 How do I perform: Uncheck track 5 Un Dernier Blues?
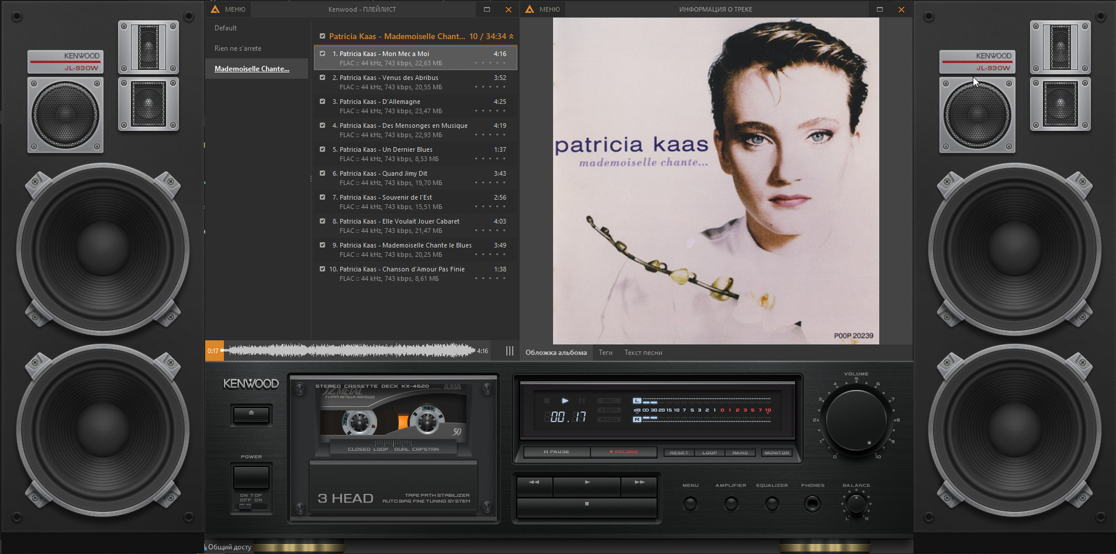pyautogui.click(x=322, y=149)
